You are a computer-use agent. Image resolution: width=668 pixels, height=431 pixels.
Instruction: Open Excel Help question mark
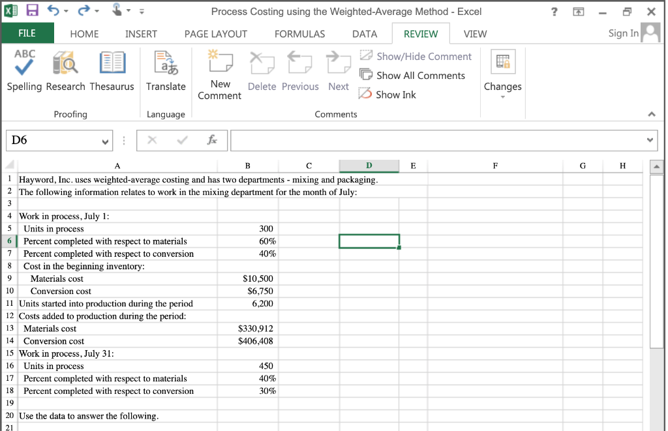(x=554, y=12)
